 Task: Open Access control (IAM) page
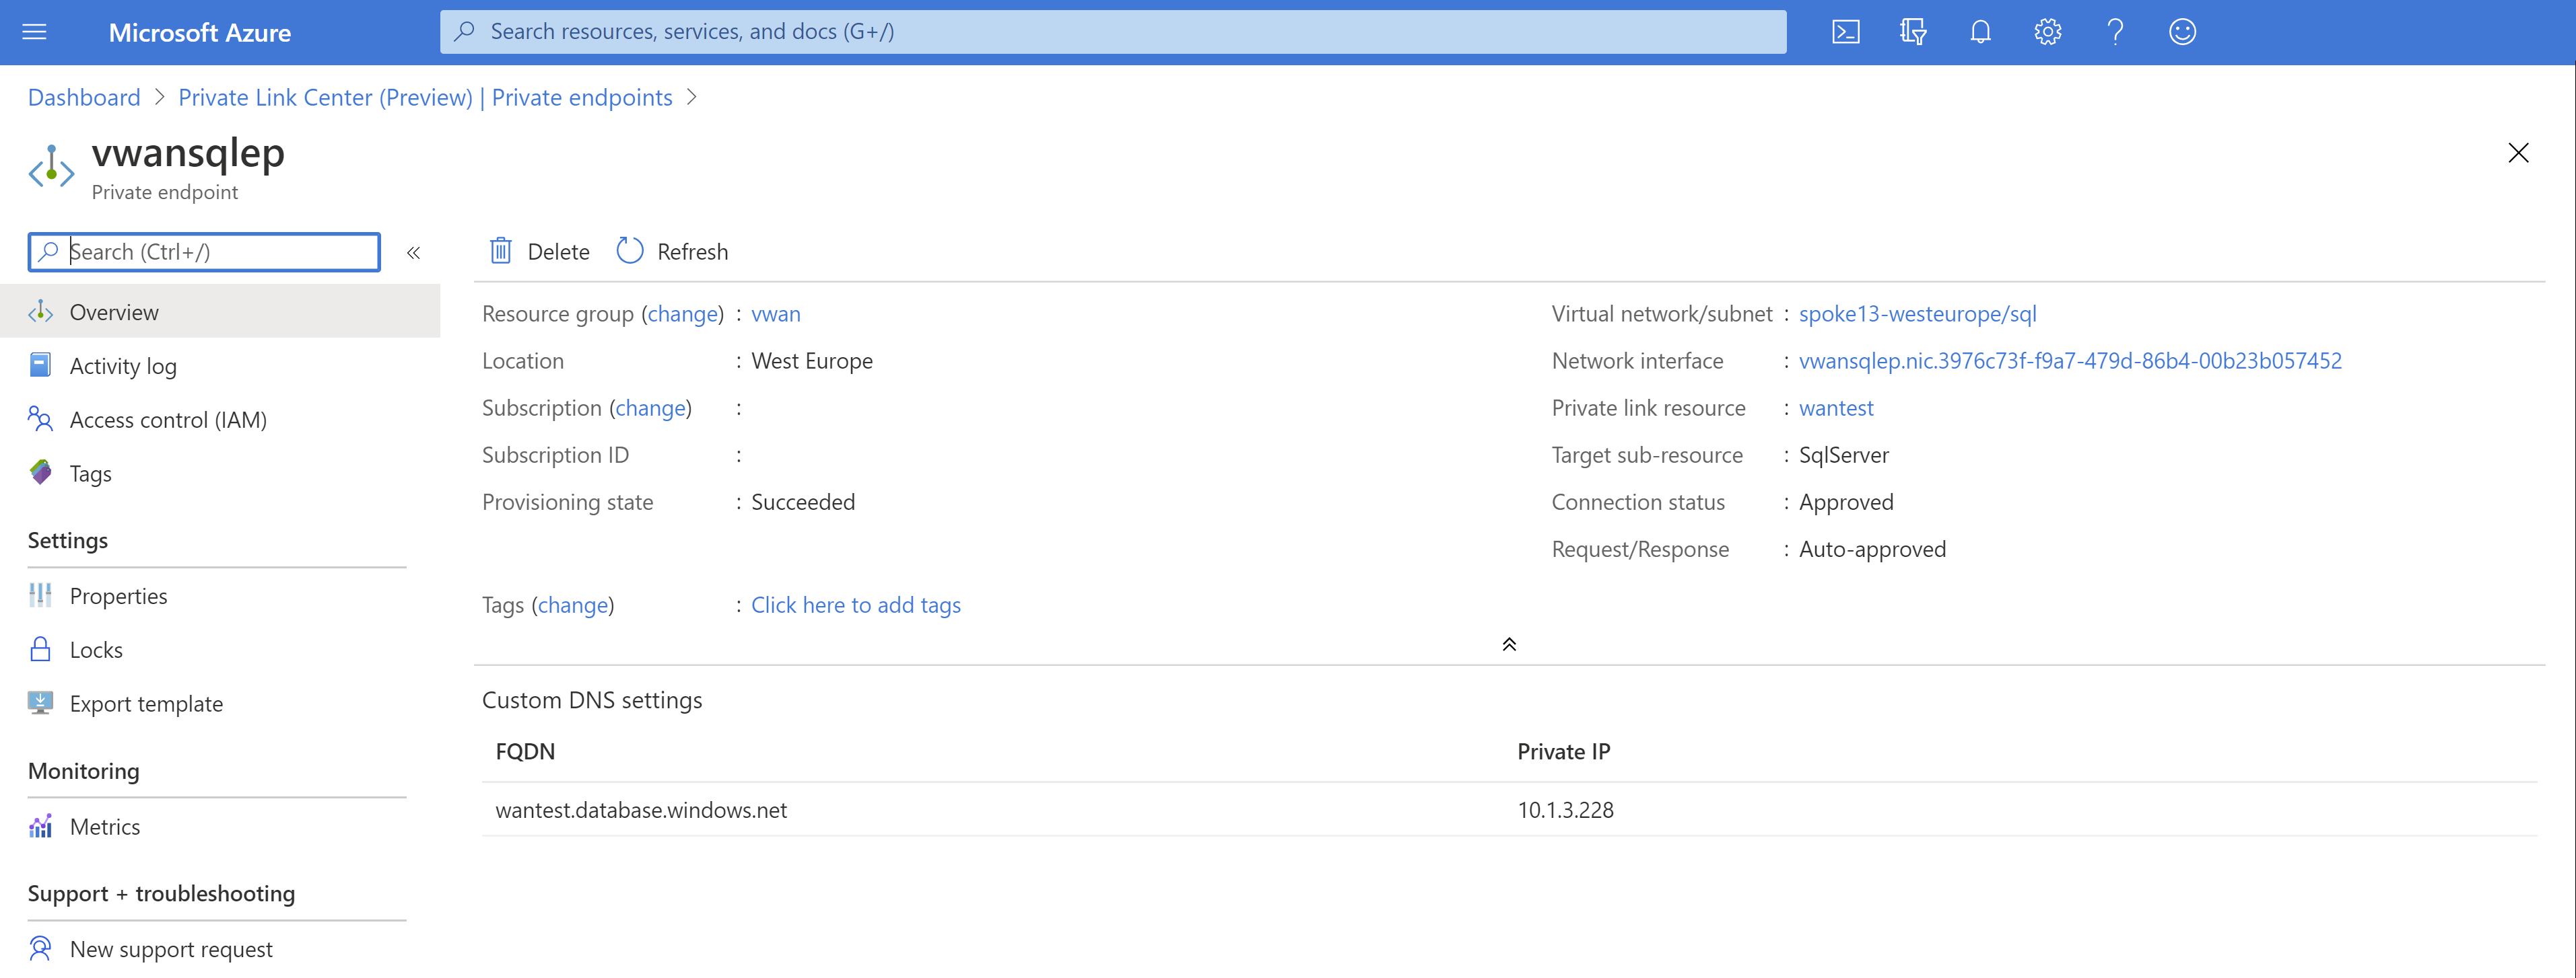pos(168,420)
